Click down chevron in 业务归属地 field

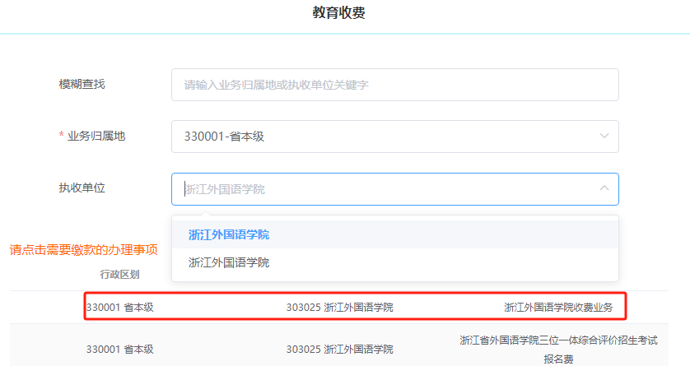[604, 137]
